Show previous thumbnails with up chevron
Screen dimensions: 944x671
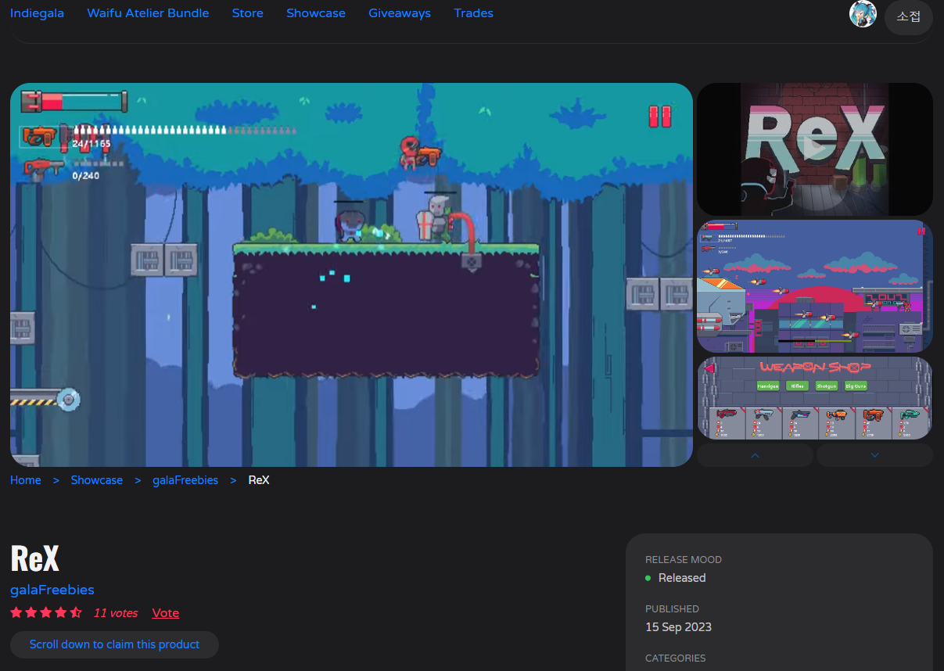755,455
